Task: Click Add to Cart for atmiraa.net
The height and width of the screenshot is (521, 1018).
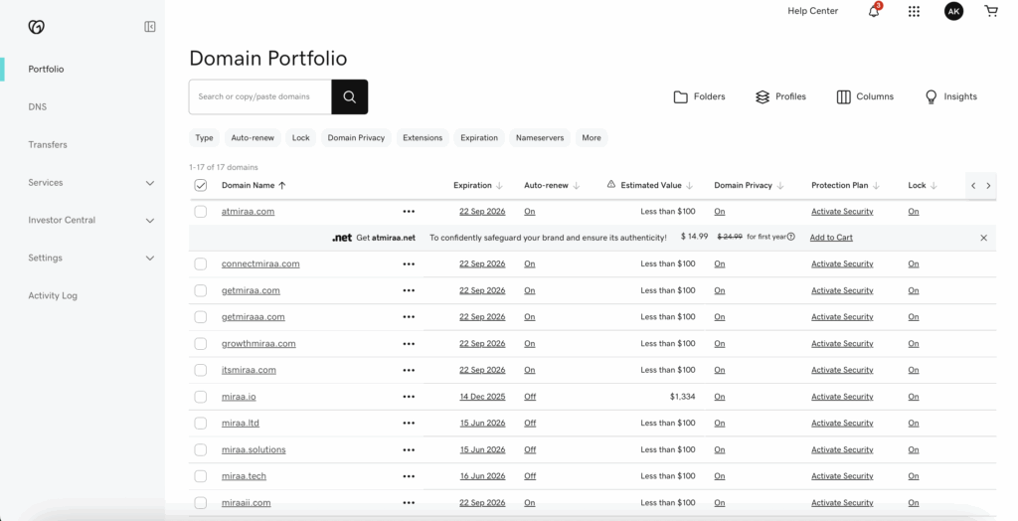Action: click(831, 238)
